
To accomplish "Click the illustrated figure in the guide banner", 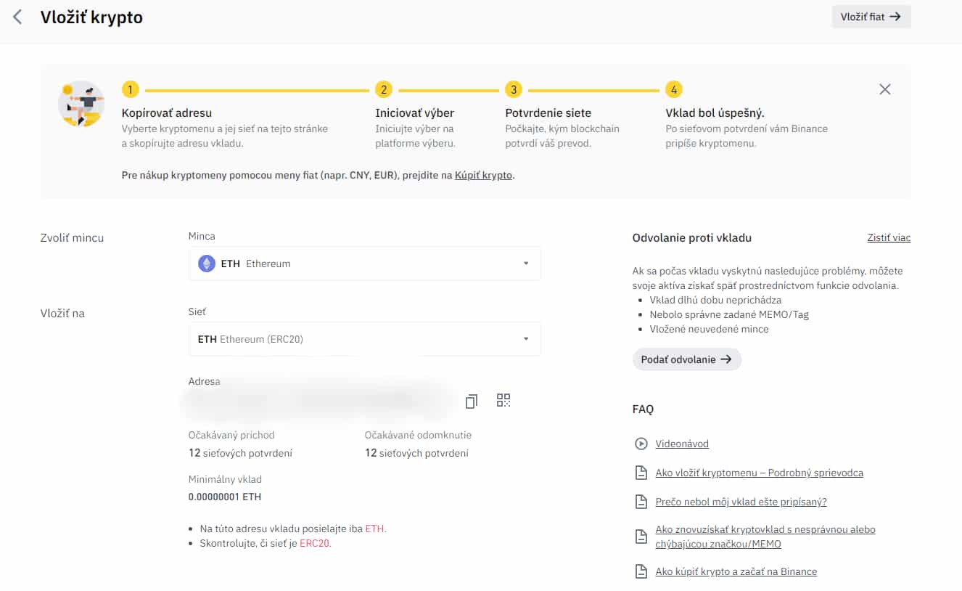I will tap(81, 104).
